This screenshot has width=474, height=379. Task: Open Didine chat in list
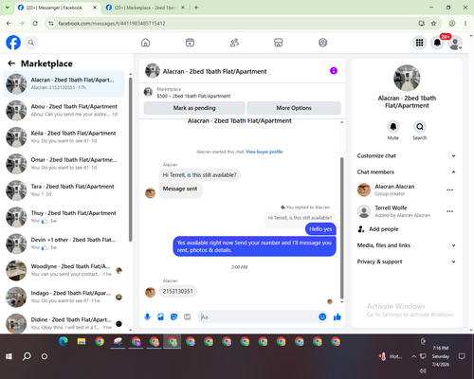coord(64,323)
